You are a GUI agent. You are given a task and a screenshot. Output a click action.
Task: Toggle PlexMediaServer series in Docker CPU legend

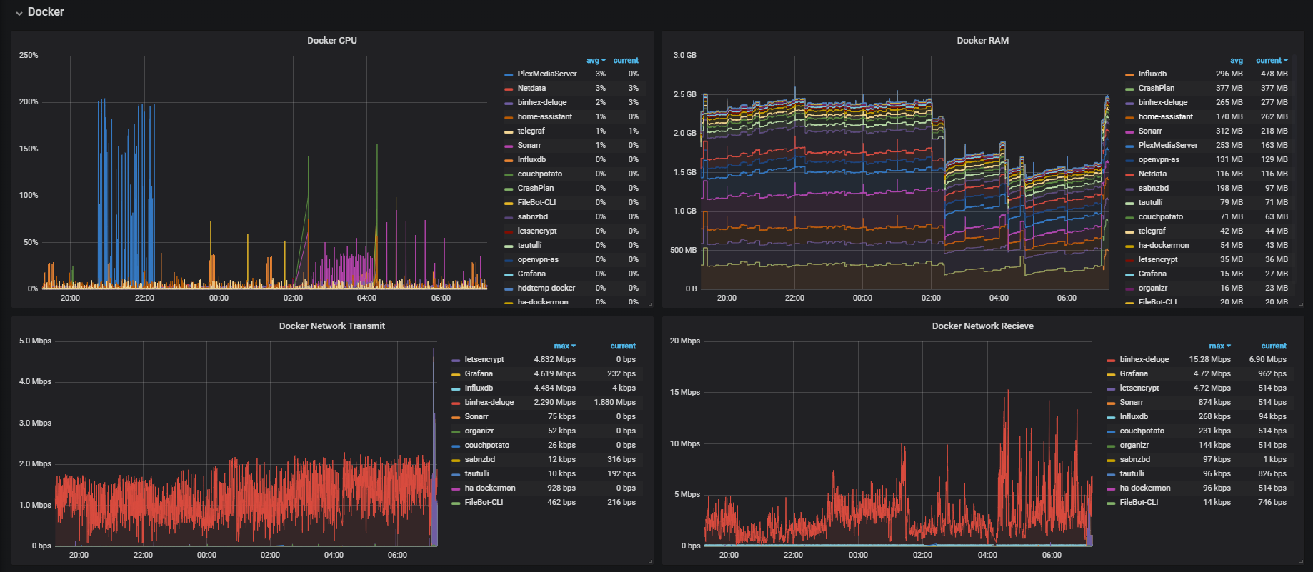point(547,74)
